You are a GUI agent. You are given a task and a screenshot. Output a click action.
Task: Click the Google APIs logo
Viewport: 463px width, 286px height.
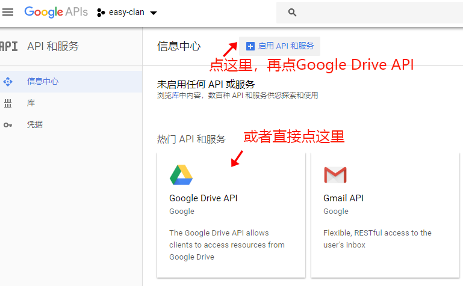pyautogui.click(x=56, y=12)
